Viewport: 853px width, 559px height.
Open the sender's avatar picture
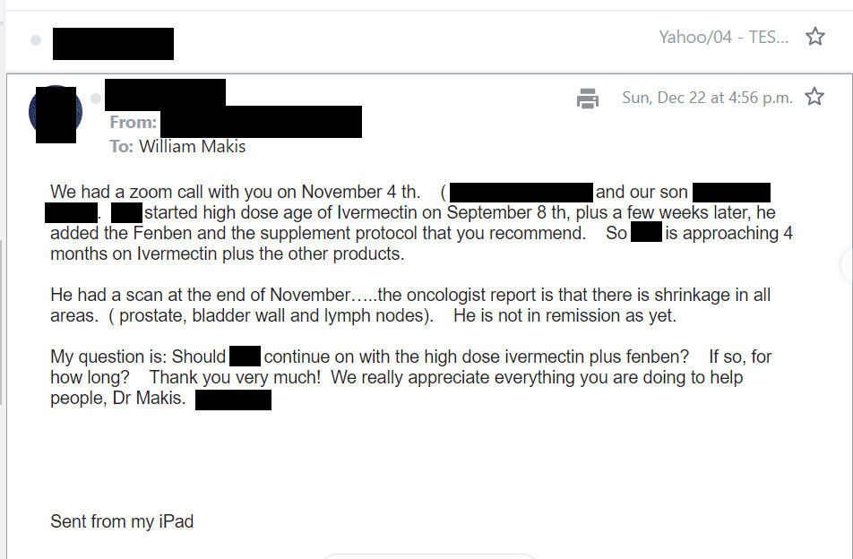[x=56, y=114]
